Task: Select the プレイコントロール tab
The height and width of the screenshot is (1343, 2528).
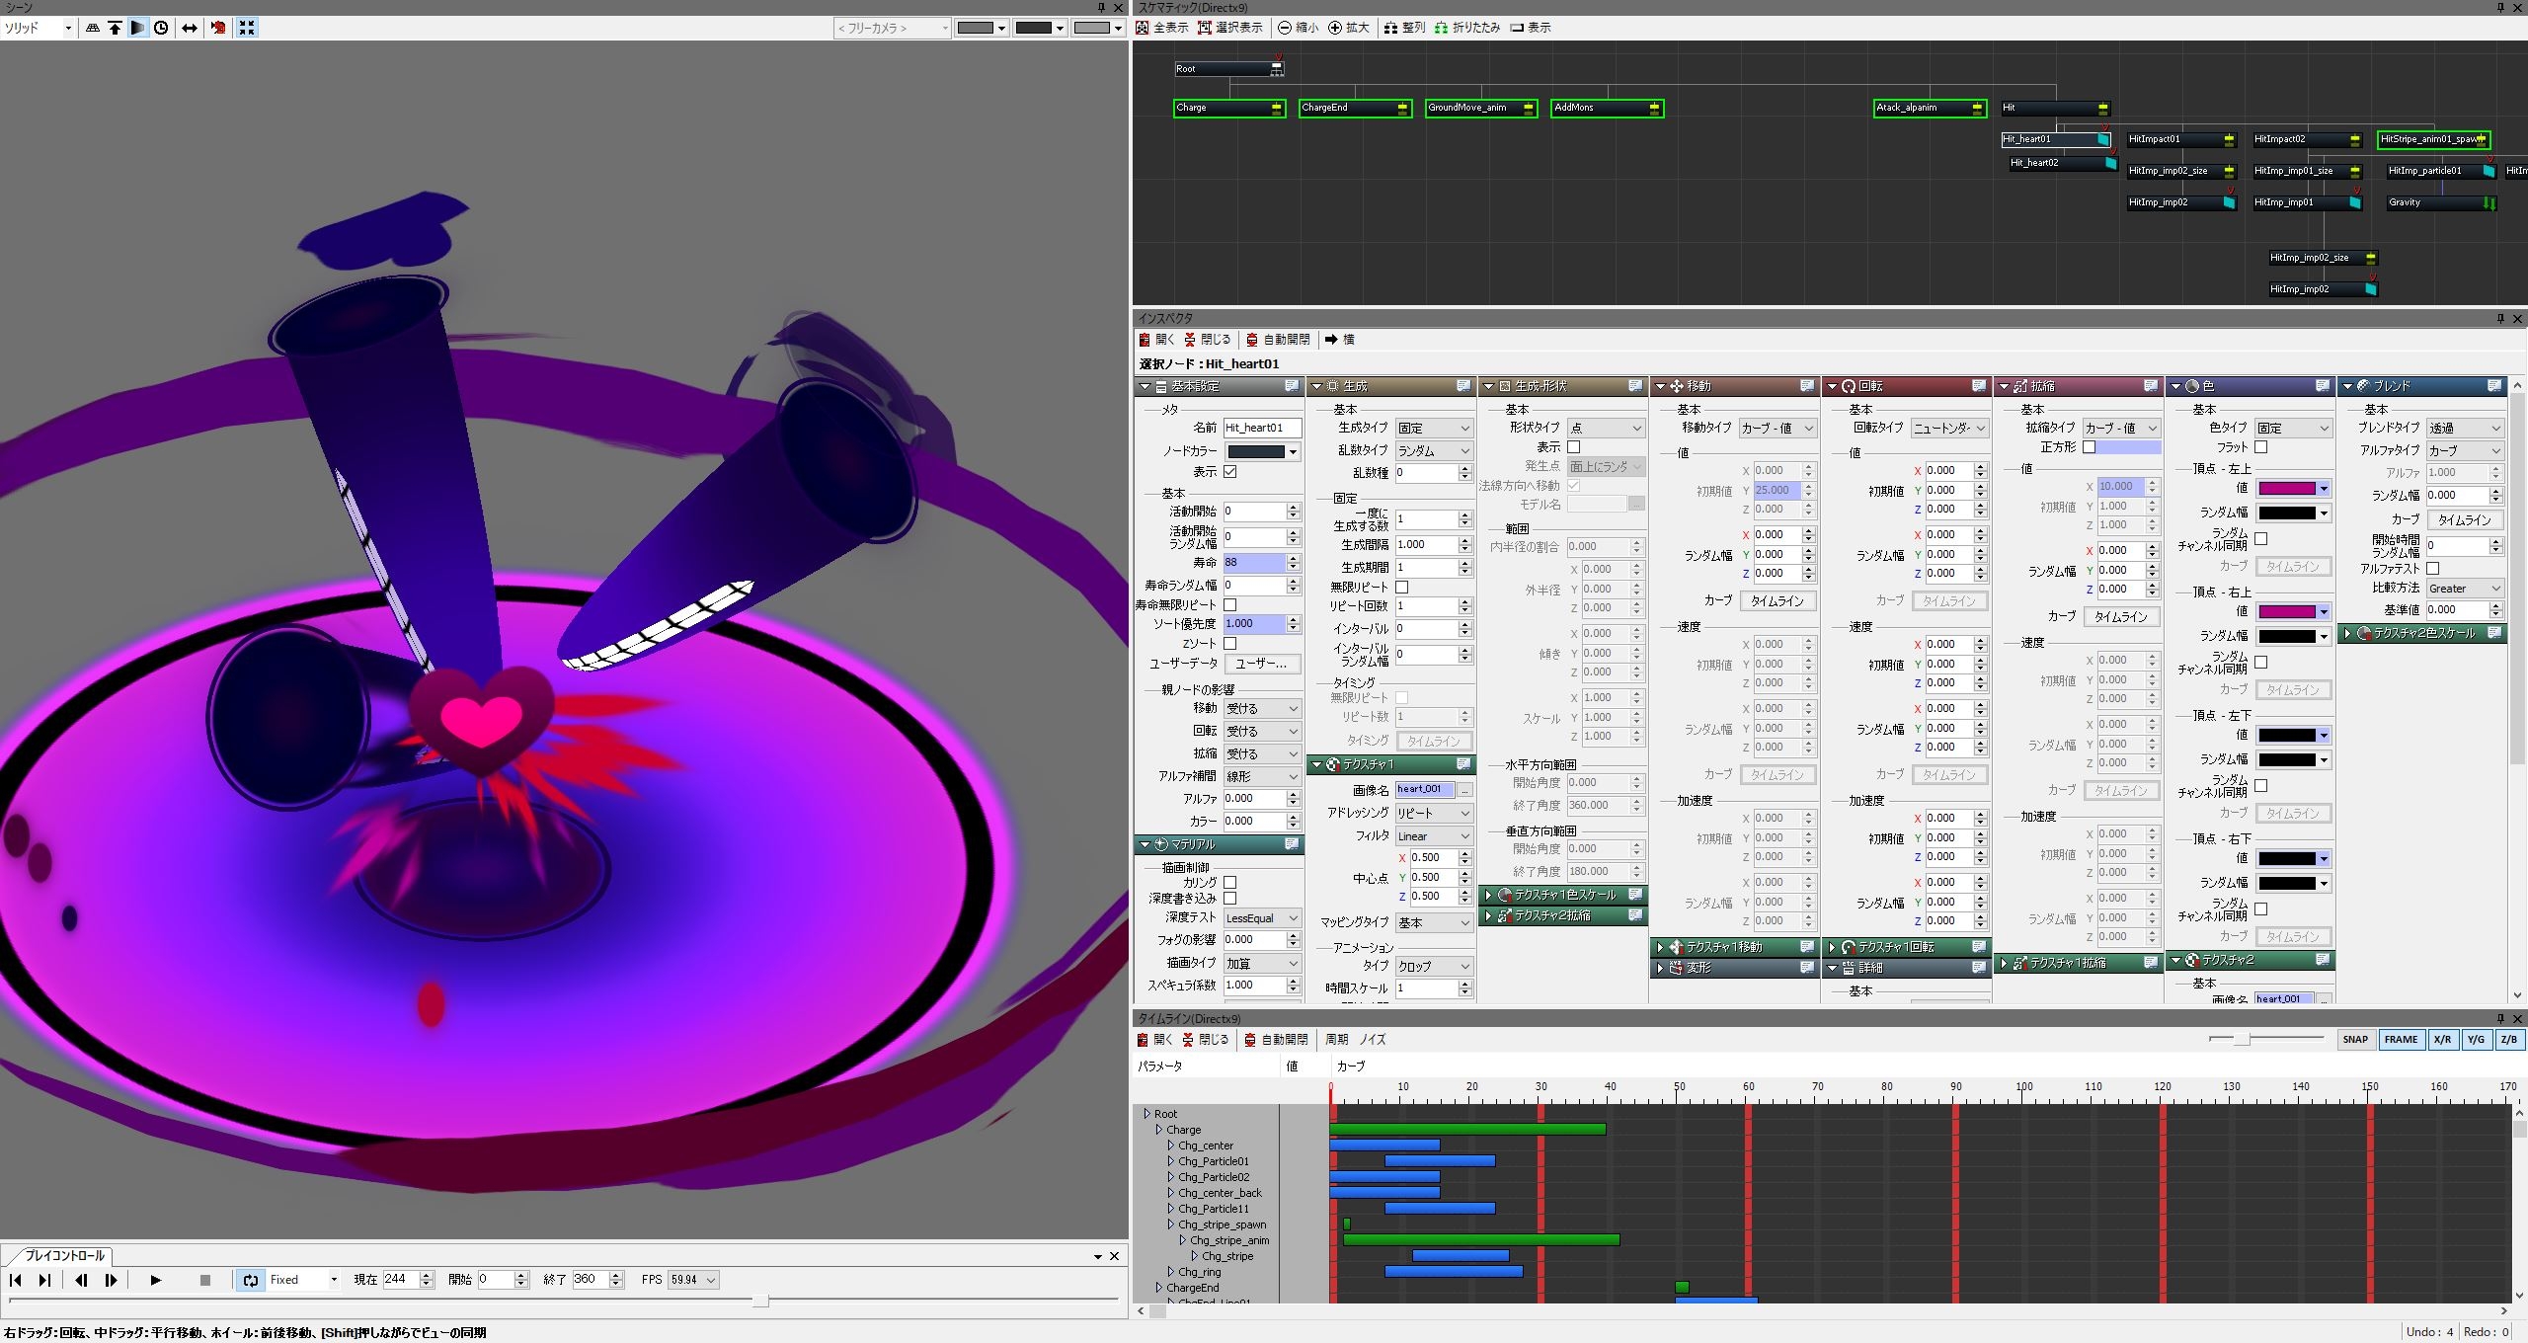Action: [x=64, y=1256]
